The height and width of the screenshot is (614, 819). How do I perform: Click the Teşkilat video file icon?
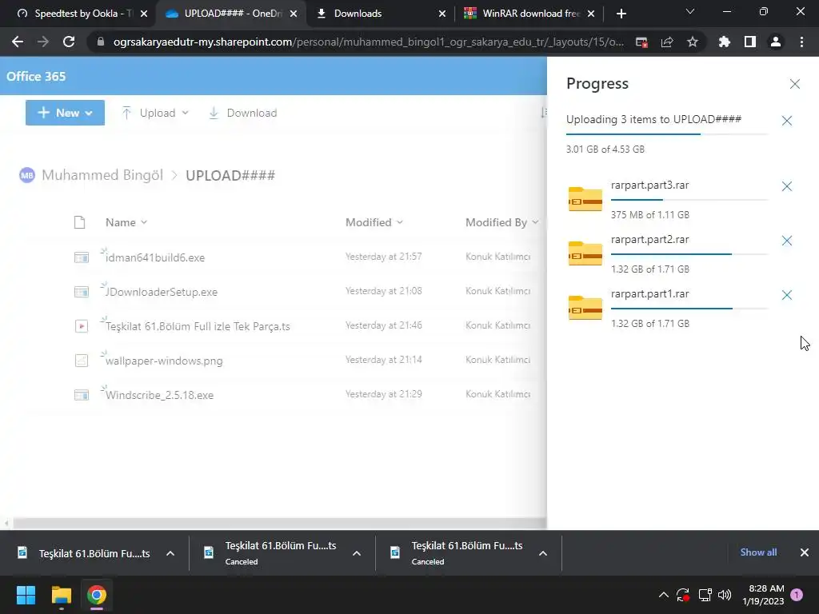(82, 326)
